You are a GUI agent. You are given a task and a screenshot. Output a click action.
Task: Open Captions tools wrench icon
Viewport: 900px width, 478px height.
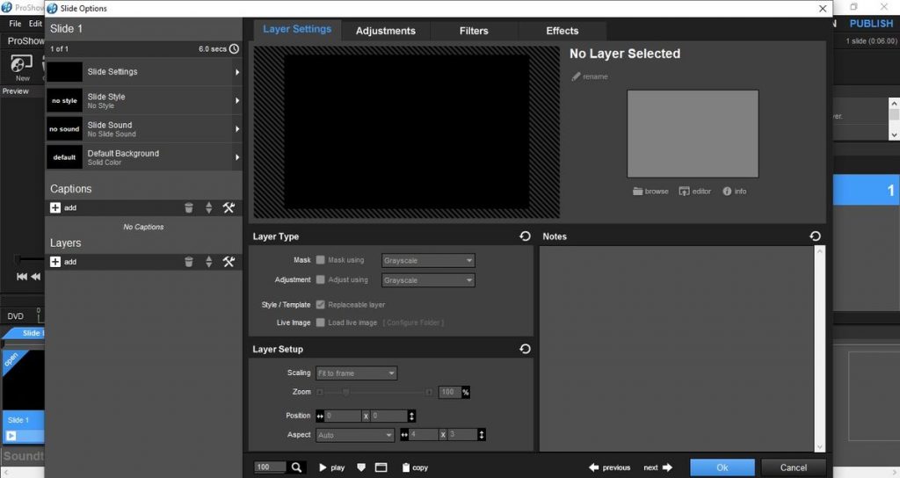[229, 207]
